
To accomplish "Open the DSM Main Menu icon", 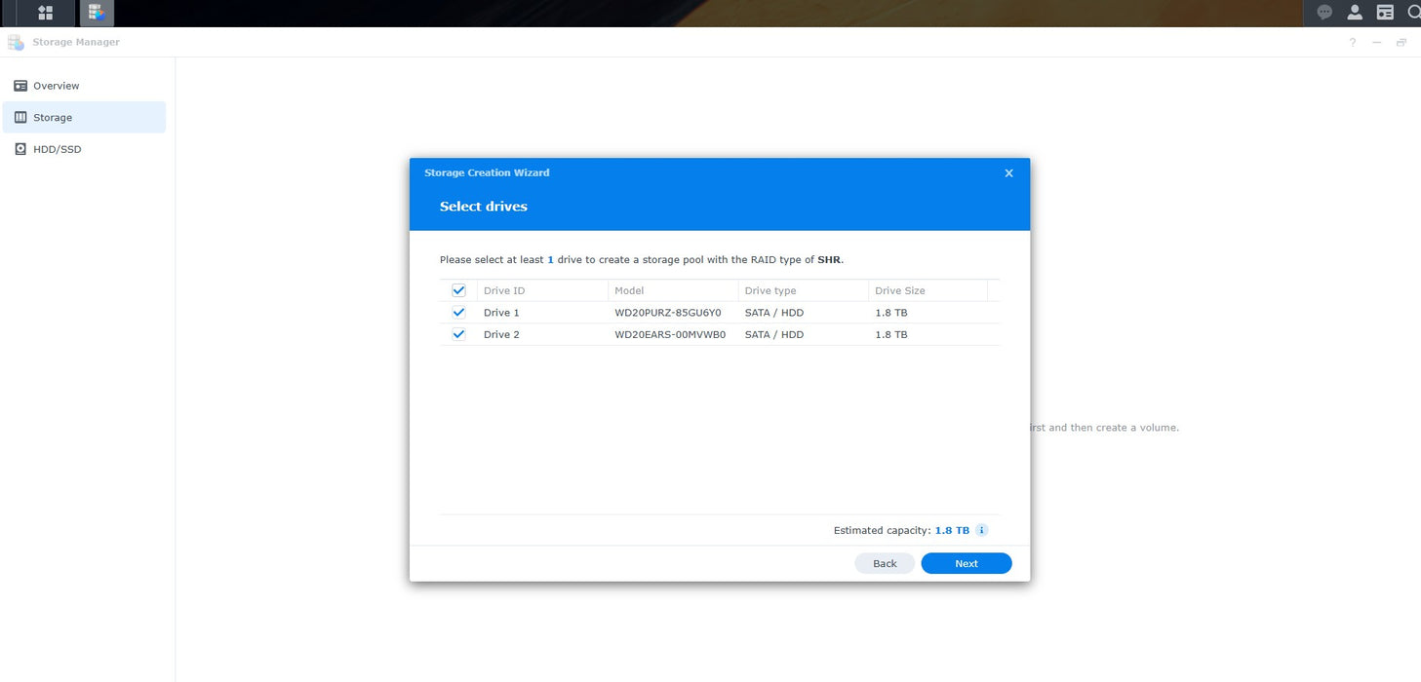I will 45,13.
